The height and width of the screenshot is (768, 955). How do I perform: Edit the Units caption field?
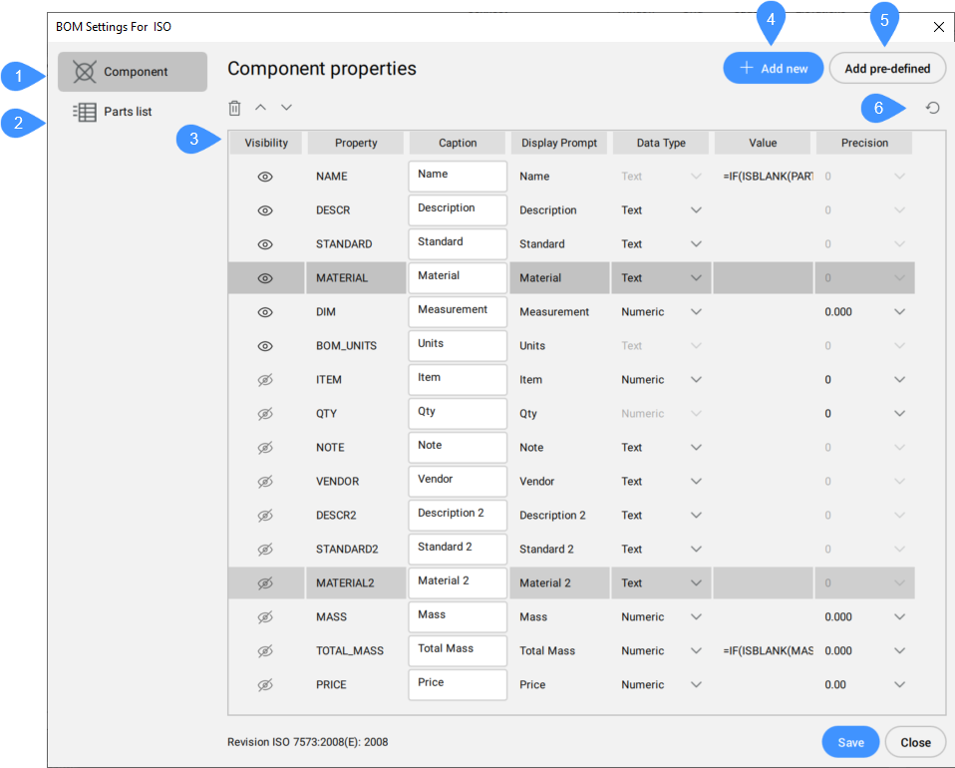coord(458,345)
